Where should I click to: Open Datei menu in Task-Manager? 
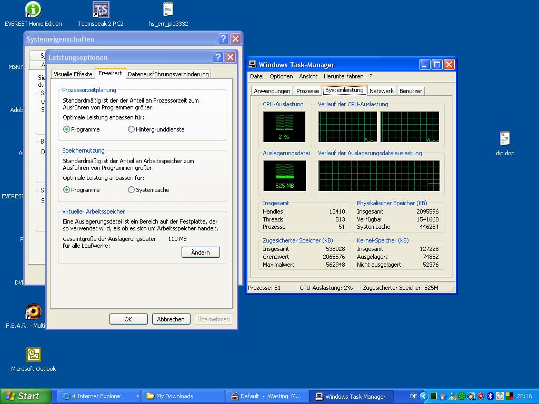point(257,76)
